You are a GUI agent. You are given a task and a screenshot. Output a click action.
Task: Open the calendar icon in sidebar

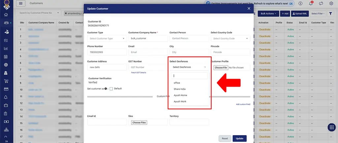click(x=6, y=57)
